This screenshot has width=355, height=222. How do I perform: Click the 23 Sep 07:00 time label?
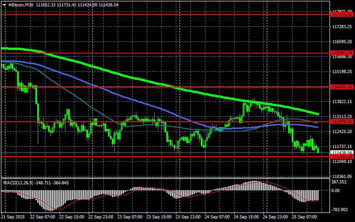130,217
